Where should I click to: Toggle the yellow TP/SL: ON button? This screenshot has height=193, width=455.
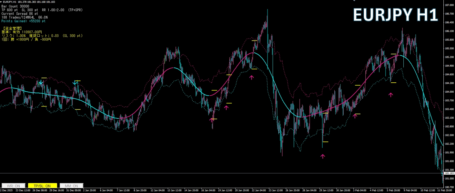[x=43, y=186]
